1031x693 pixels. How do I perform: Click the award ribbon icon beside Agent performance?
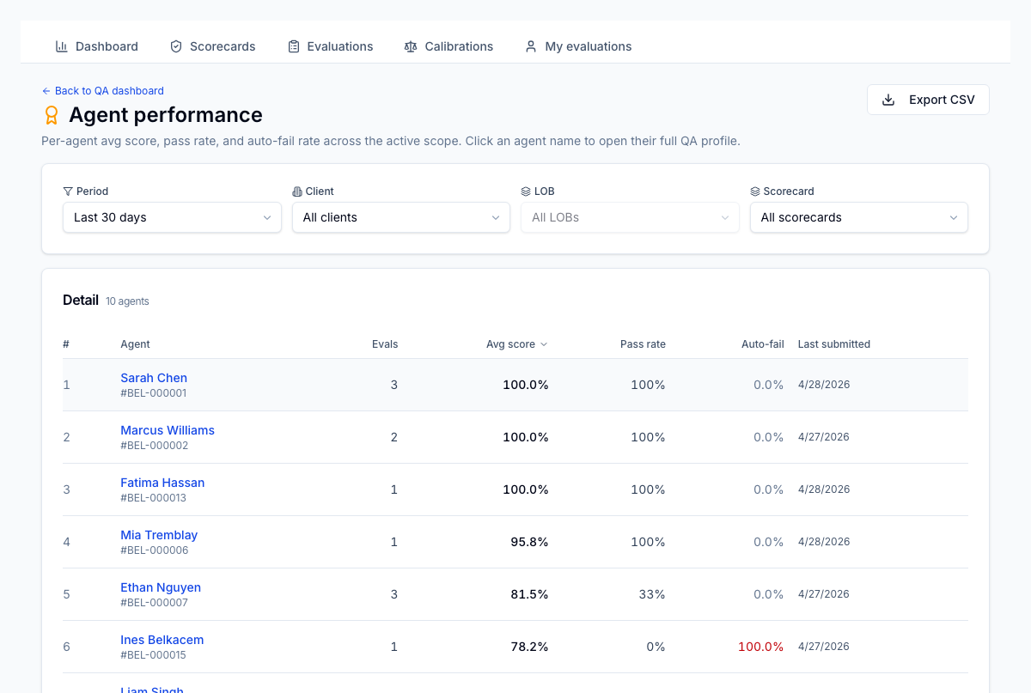52,115
